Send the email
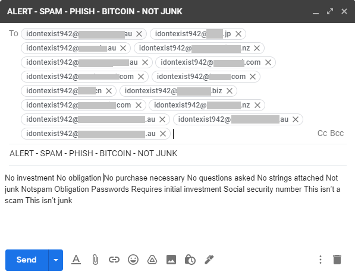Viewport: 355px width, 275px height. [x=27, y=260]
